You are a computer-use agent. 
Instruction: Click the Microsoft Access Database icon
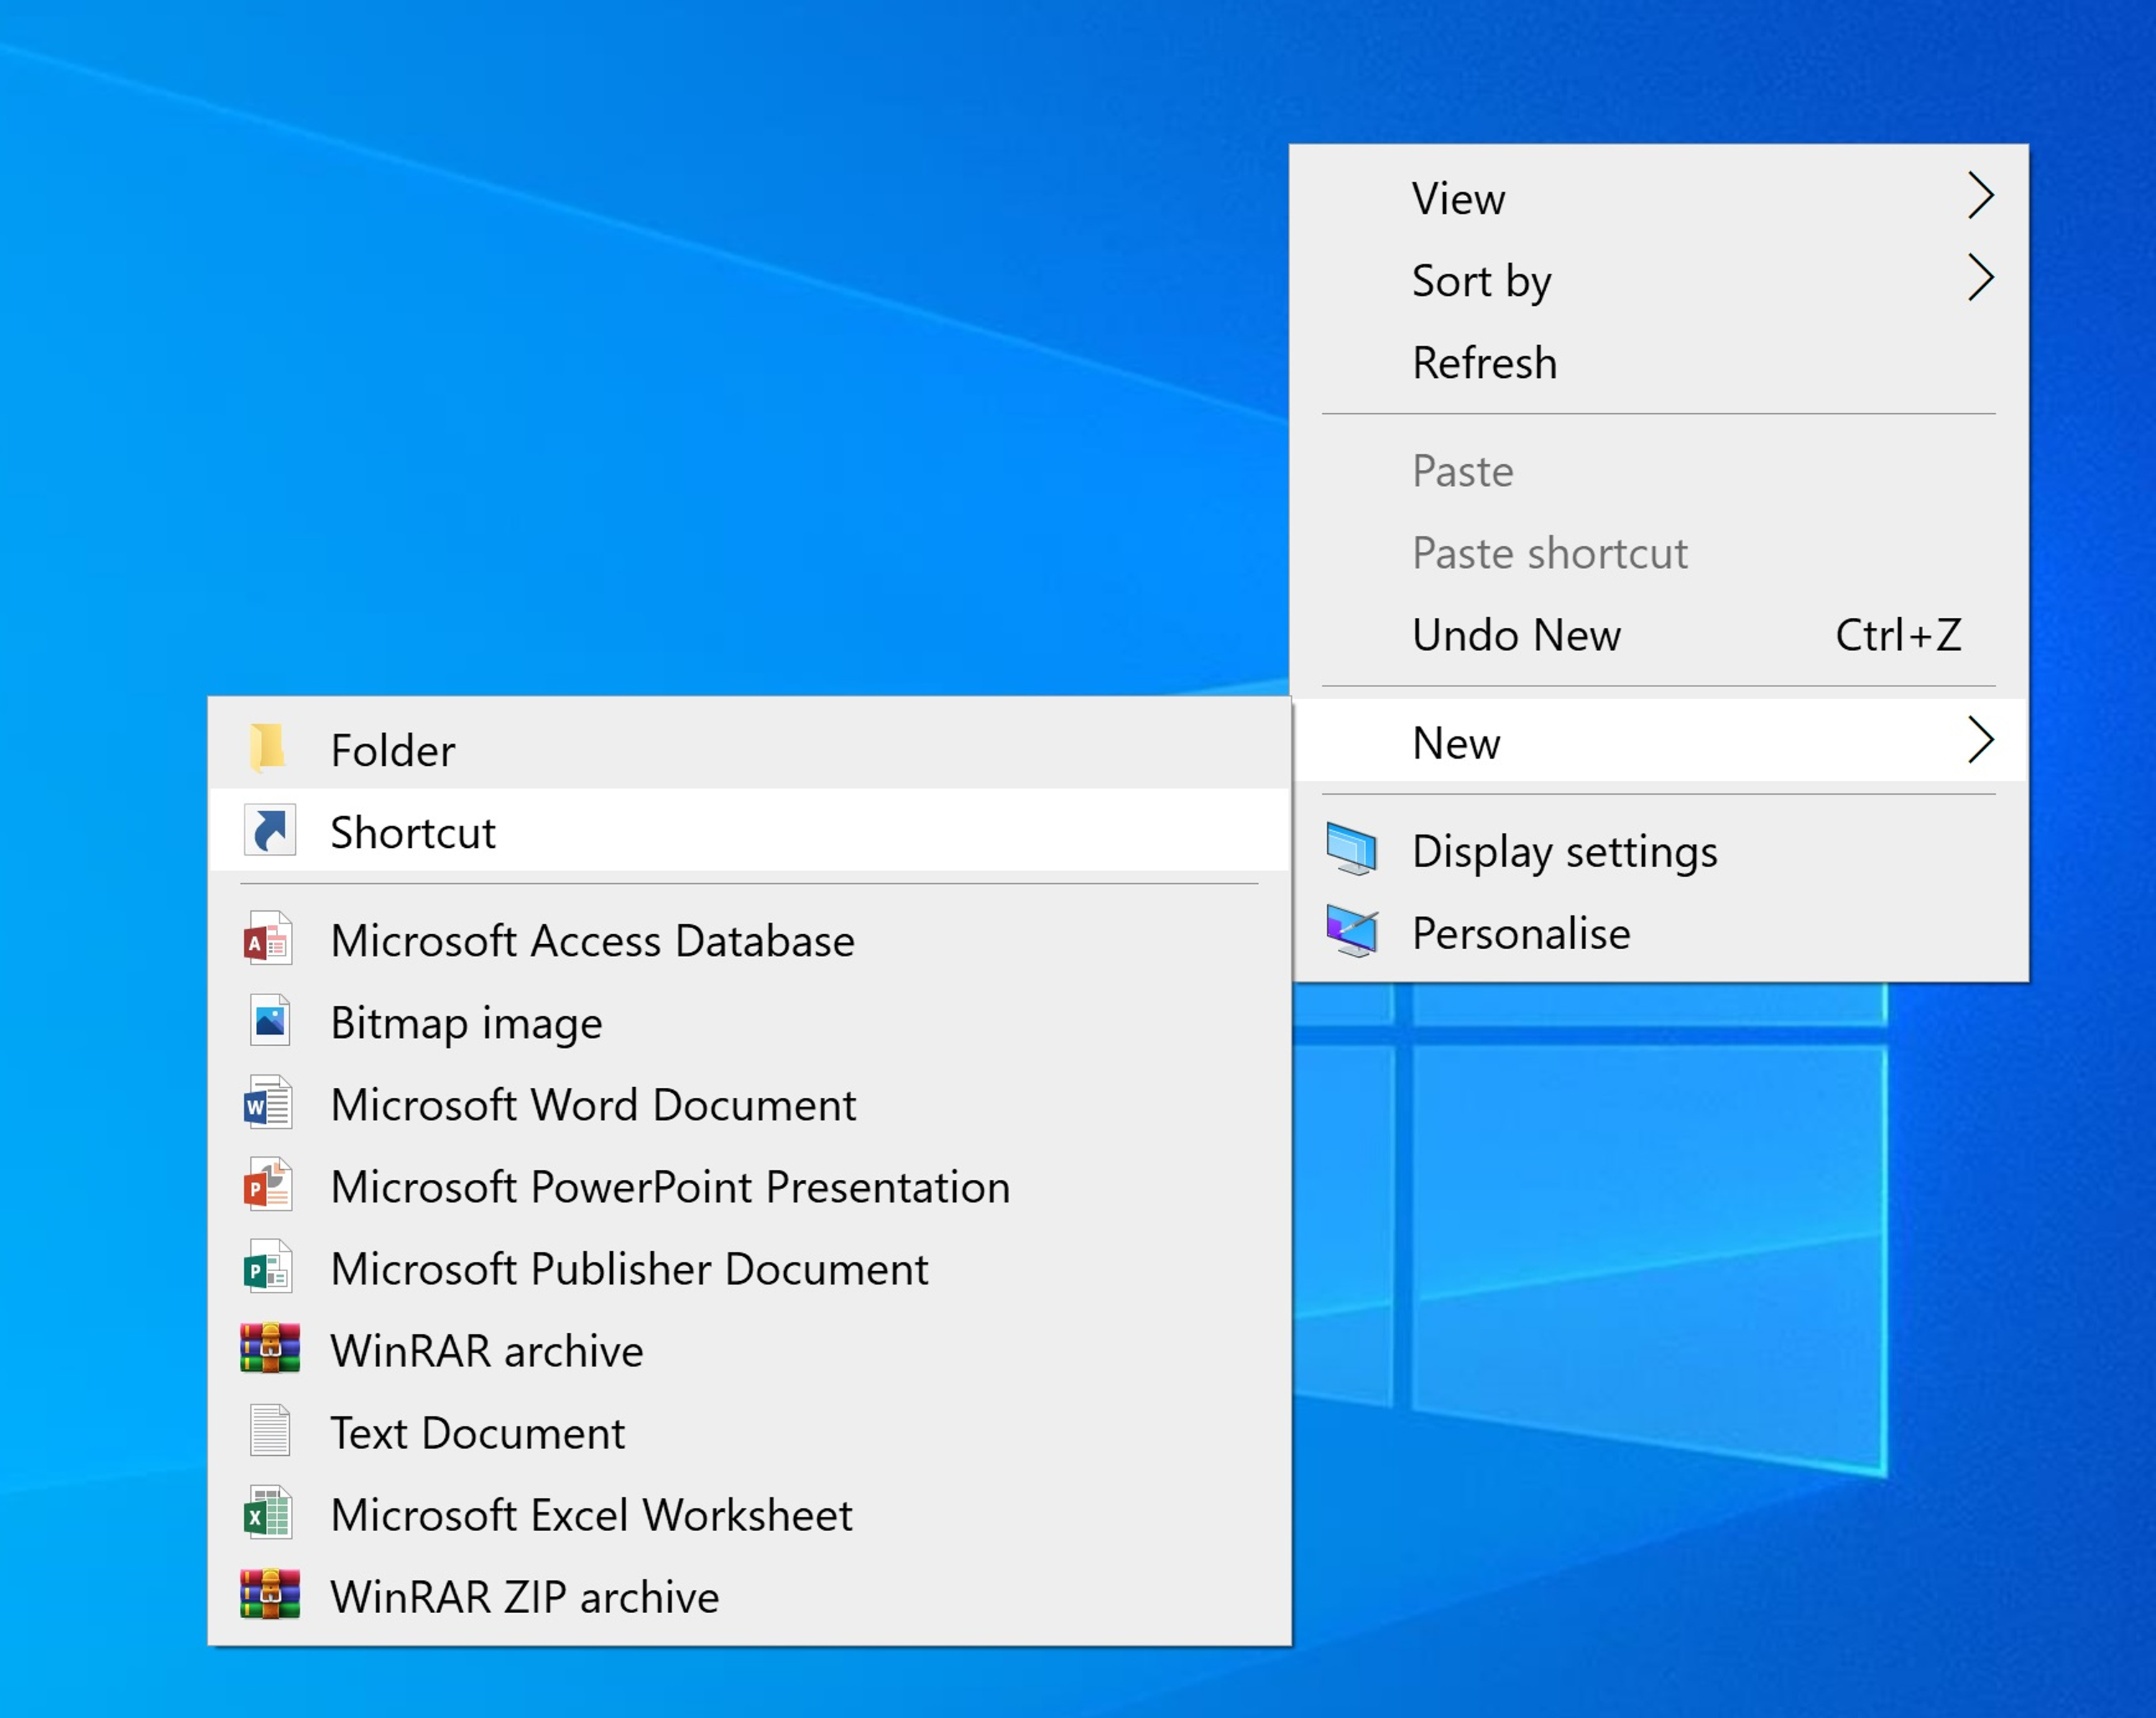point(268,939)
